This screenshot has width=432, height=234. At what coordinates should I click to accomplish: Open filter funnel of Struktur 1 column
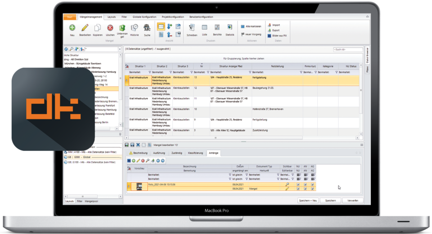pos(150,72)
